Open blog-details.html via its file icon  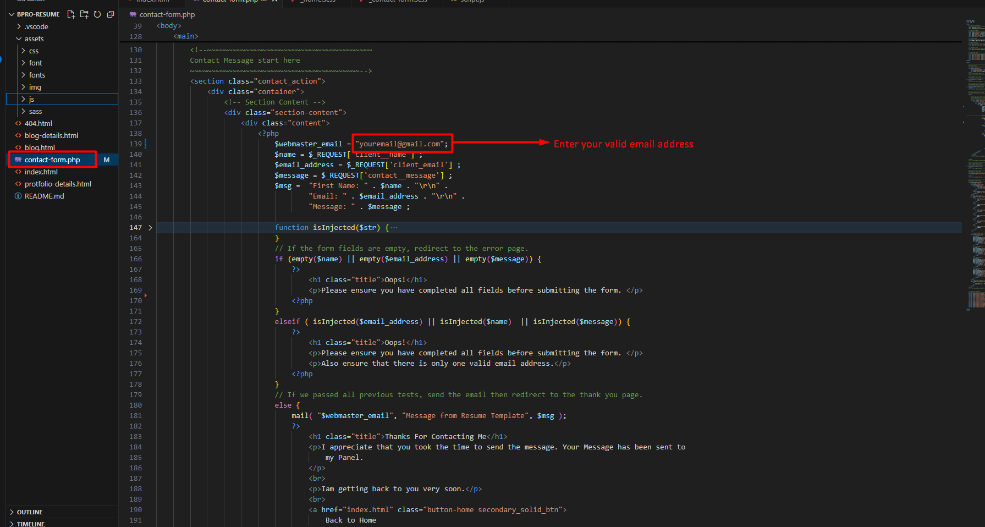pos(18,136)
